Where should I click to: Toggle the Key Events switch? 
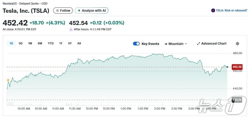(x=136, y=44)
